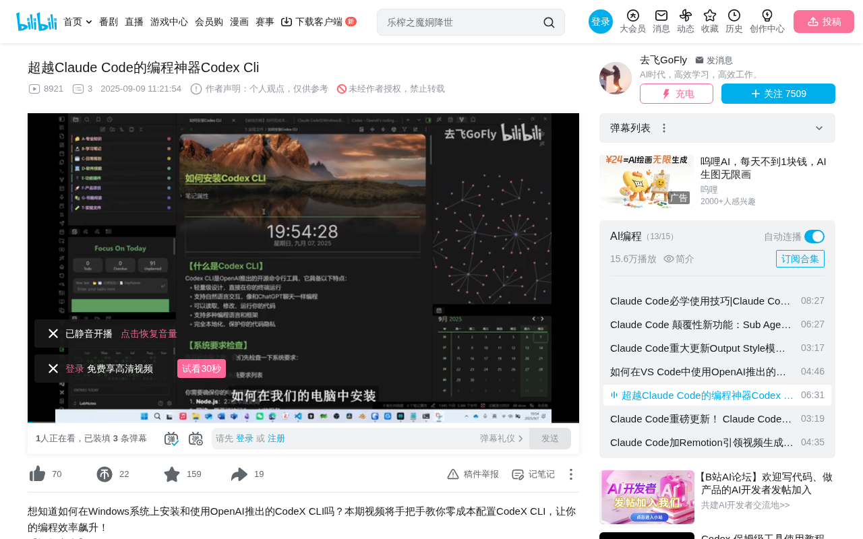Expand the 弹幕列表 panel chevron
The width and height of the screenshot is (863, 539).
pos(819,128)
